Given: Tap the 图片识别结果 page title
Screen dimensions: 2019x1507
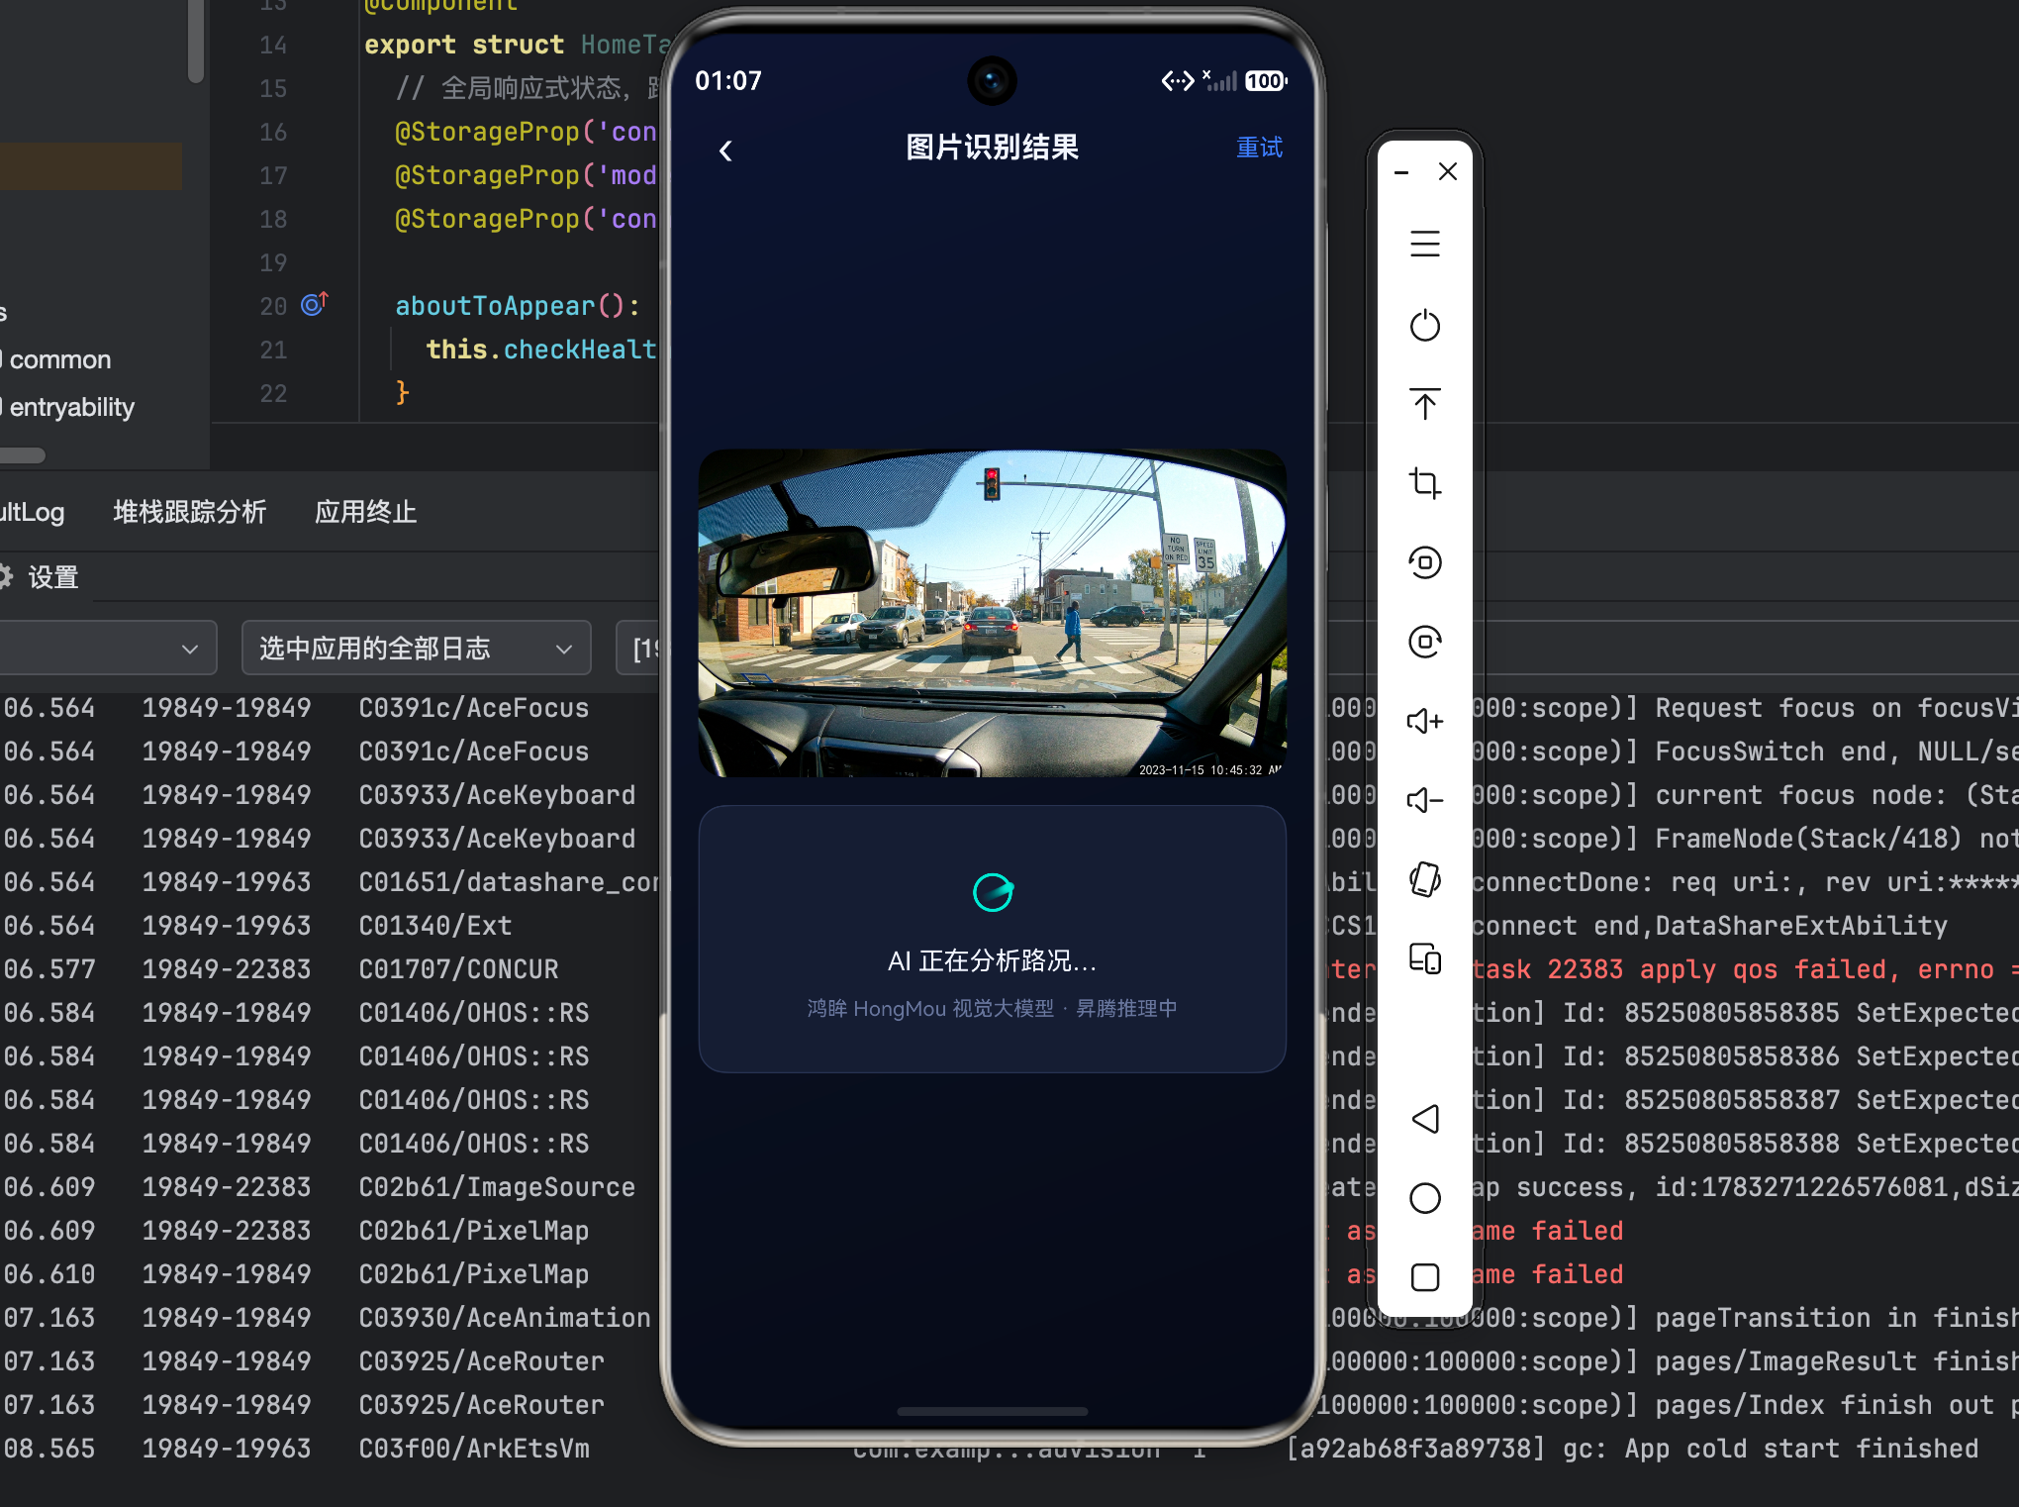Looking at the screenshot, I should 992,148.
